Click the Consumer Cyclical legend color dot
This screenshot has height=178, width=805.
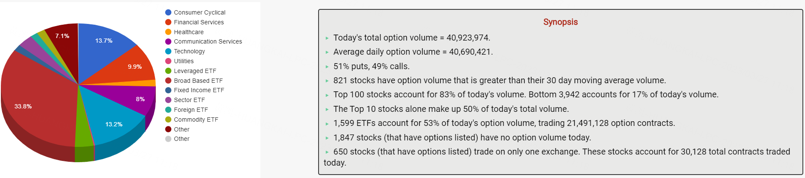coord(168,12)
